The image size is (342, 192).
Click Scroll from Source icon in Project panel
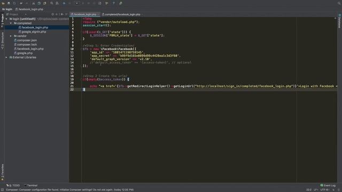(52, 14)
